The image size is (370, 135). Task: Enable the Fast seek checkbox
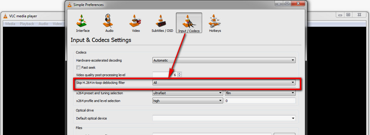coord(78,67)
